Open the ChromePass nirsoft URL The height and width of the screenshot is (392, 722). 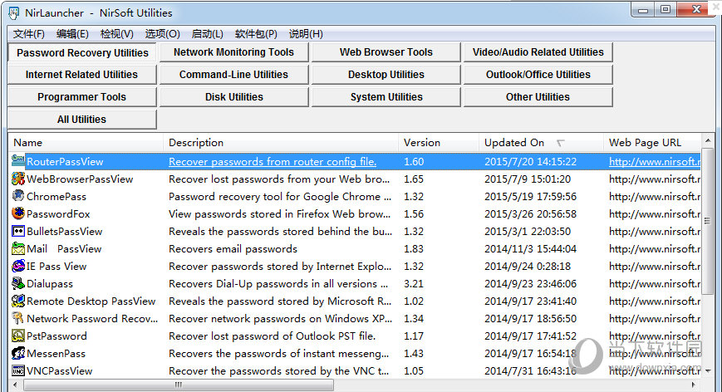pos(655,197)
